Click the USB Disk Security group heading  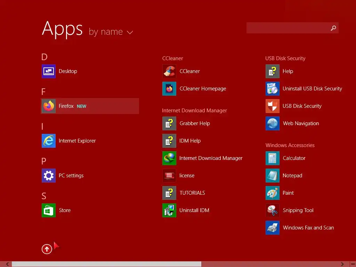pos(285,58)
